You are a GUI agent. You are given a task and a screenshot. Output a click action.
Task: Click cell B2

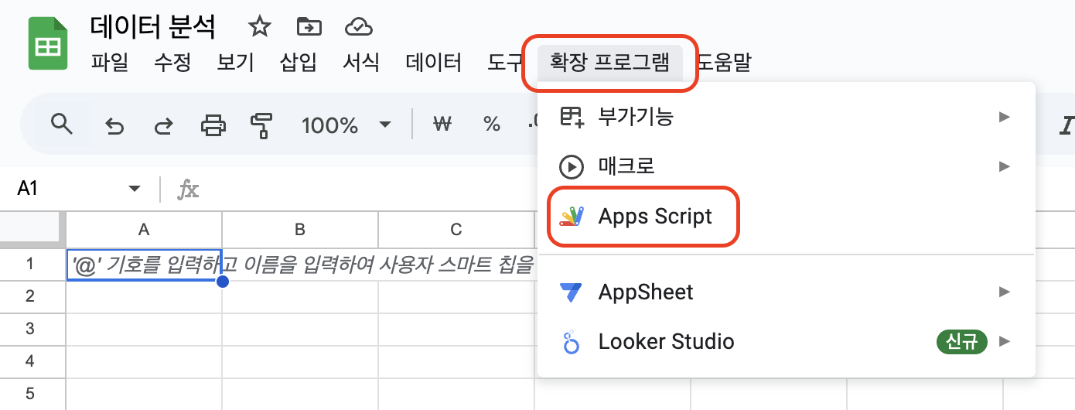(300, 296)
